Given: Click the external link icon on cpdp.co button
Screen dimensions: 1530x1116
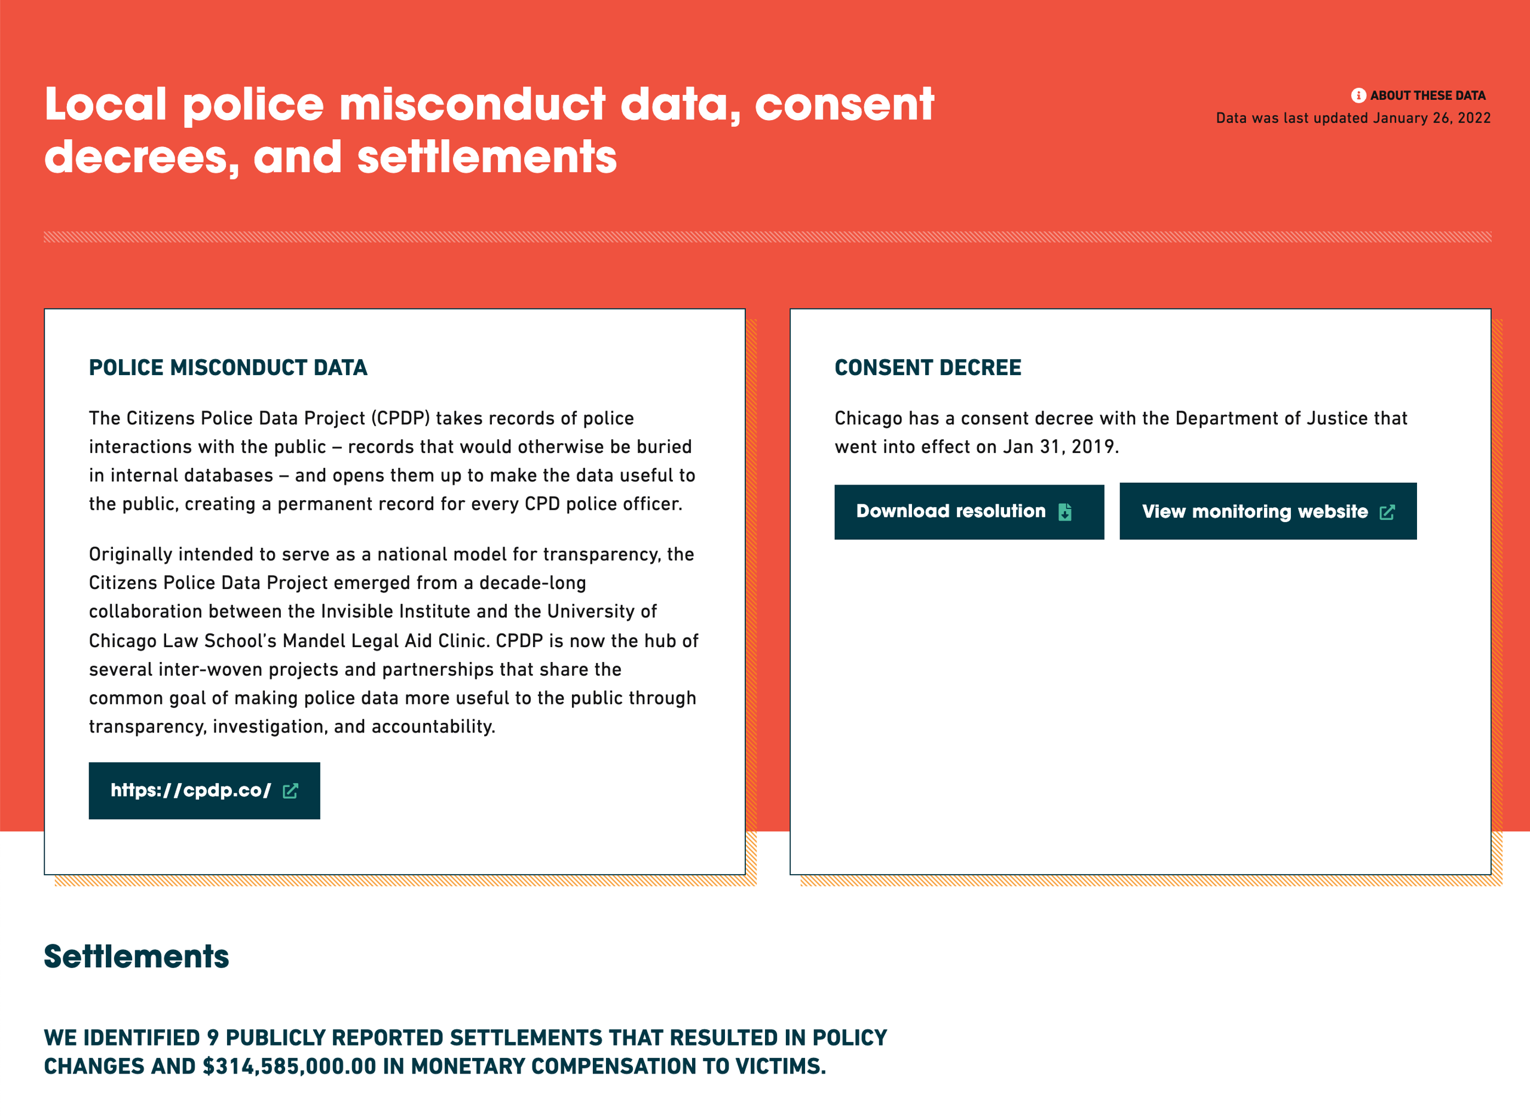Looking at the screenshot, I should (x=290, y=791).
